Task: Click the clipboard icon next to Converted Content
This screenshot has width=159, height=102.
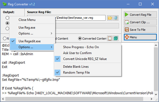Action: tap(110, 38)
